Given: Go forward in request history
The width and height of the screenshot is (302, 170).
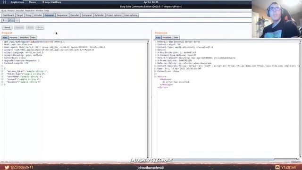Looking at the screenshot, I should [x=39, y=27].
